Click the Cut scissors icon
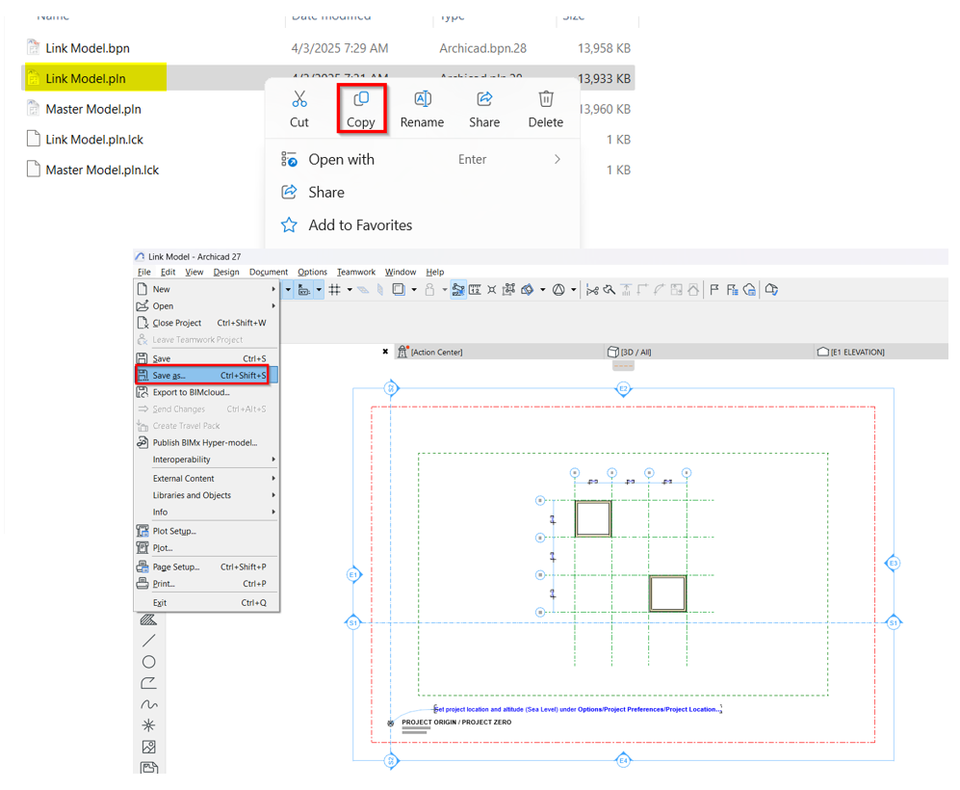960x790 pixels. tap(299, 99)
